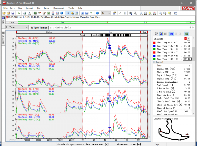Screen dimensions: 197x146
Task: Click the Out lap segment in the Laps bar
Action: (x=63, y=23)
